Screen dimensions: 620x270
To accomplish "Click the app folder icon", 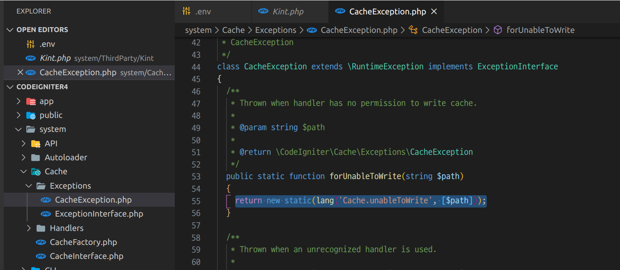I will click(31, 101).
